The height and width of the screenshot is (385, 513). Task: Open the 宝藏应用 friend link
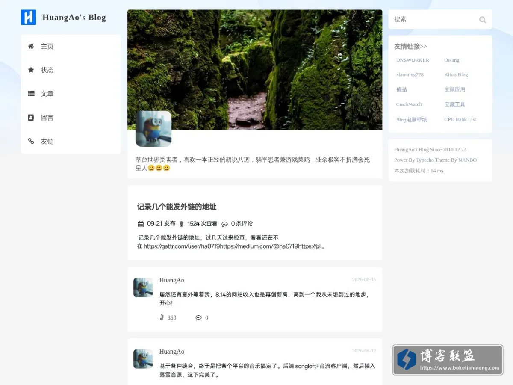click(454, 89)
